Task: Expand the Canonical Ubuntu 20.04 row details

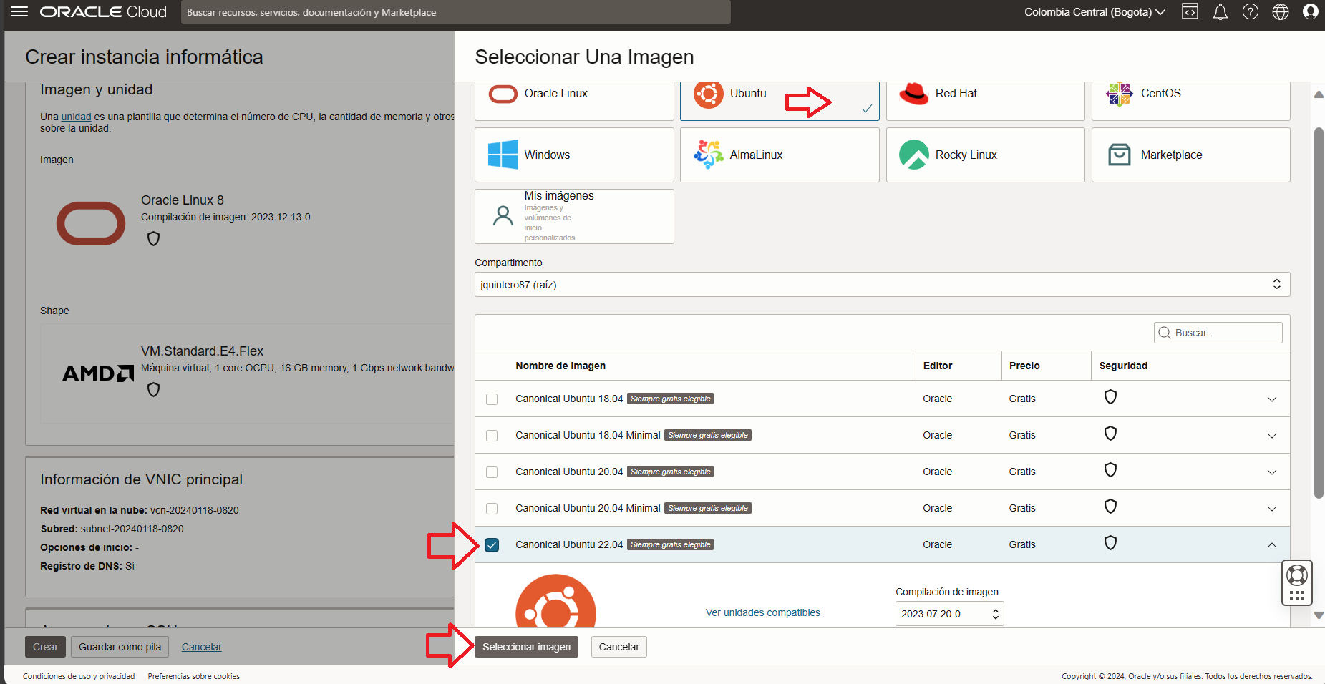Action: tap(1272, 472)
